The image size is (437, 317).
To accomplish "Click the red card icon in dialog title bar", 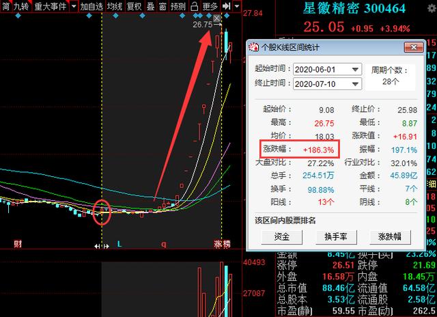I will [x=253, y=47].
